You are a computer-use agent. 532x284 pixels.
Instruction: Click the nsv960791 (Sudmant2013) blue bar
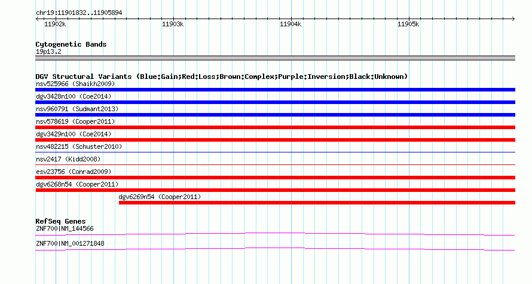275,115
